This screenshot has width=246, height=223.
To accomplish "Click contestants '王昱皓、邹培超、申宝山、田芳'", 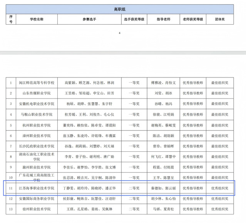I will tap(89, 93).
